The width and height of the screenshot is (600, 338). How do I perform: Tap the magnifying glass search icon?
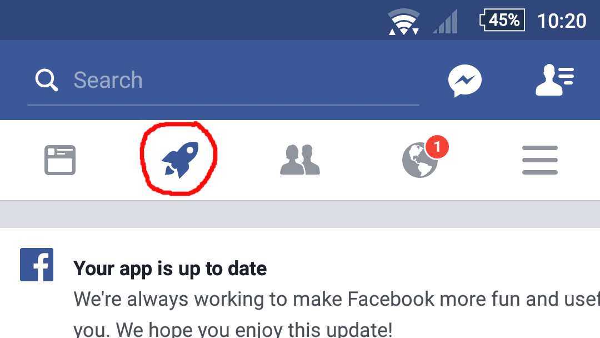[x=46, y=80]
